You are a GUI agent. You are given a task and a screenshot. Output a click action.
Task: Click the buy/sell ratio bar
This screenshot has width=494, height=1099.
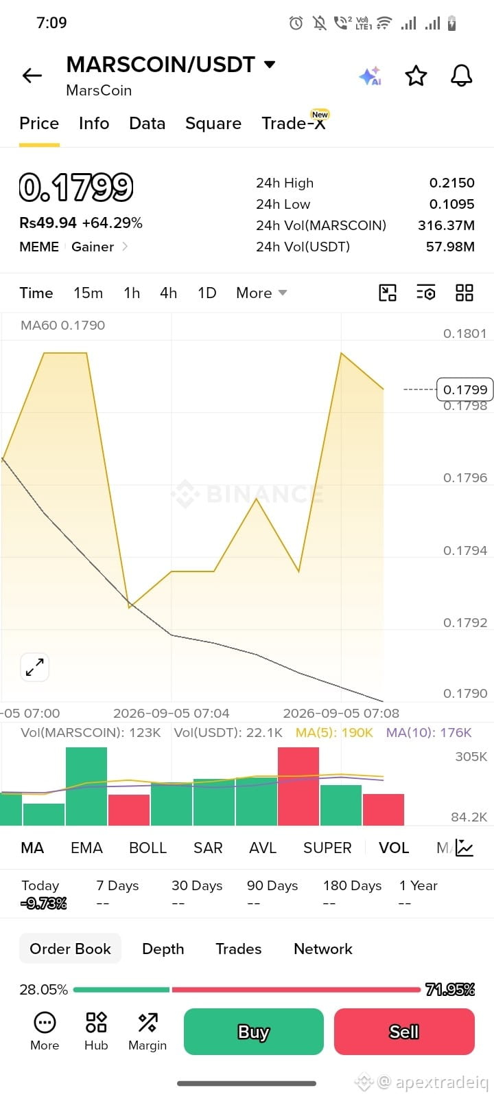(x=247, y=990)
